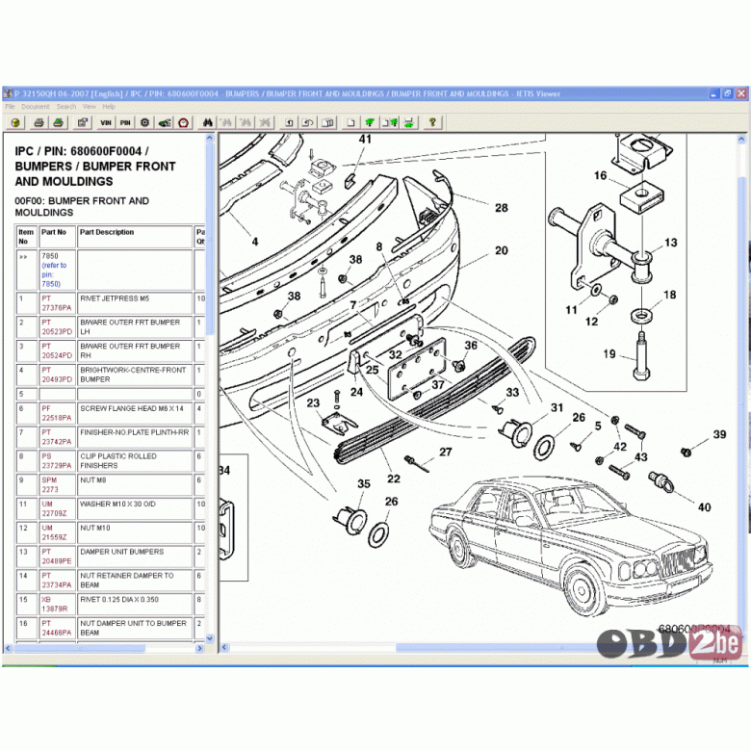The width and height of the screenshot is (751, 751).
Task: Click the first printer icon in toolbar
Action: [39, 123]
